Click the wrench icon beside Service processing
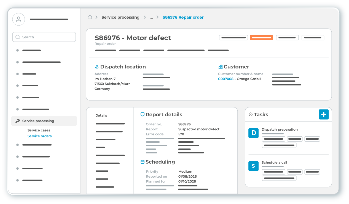Image resolution: width=349 pixels, height=204 pixels. 18,121
